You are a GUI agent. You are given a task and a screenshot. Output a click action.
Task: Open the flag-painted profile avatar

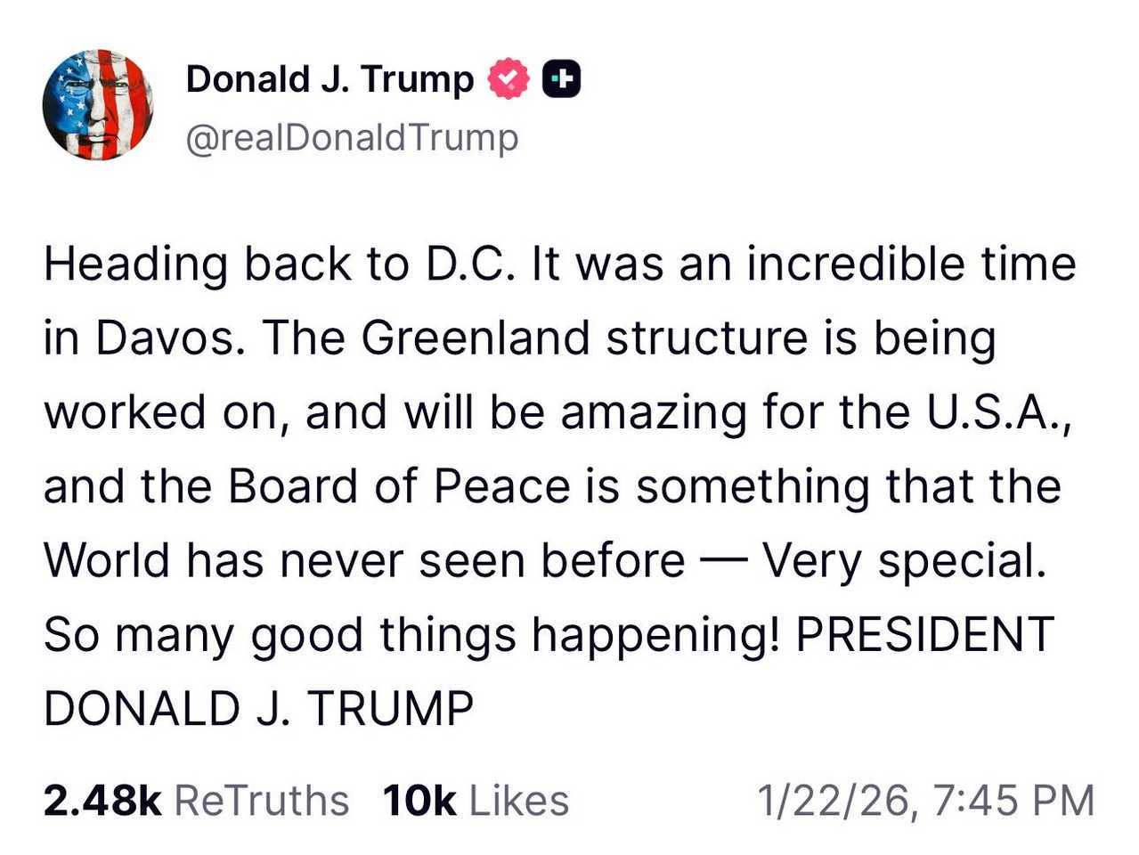pos(98,105)
